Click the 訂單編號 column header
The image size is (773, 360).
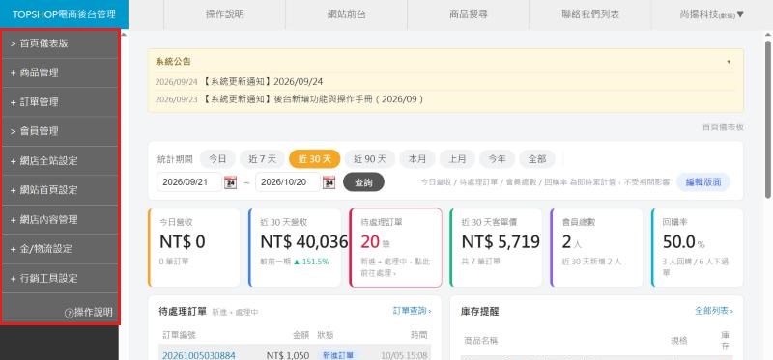pos(180,335)
